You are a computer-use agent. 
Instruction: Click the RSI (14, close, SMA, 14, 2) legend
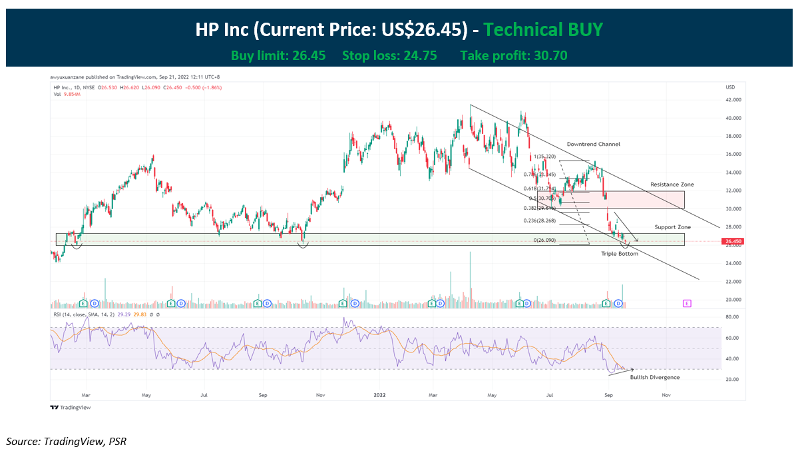[84, 315]
